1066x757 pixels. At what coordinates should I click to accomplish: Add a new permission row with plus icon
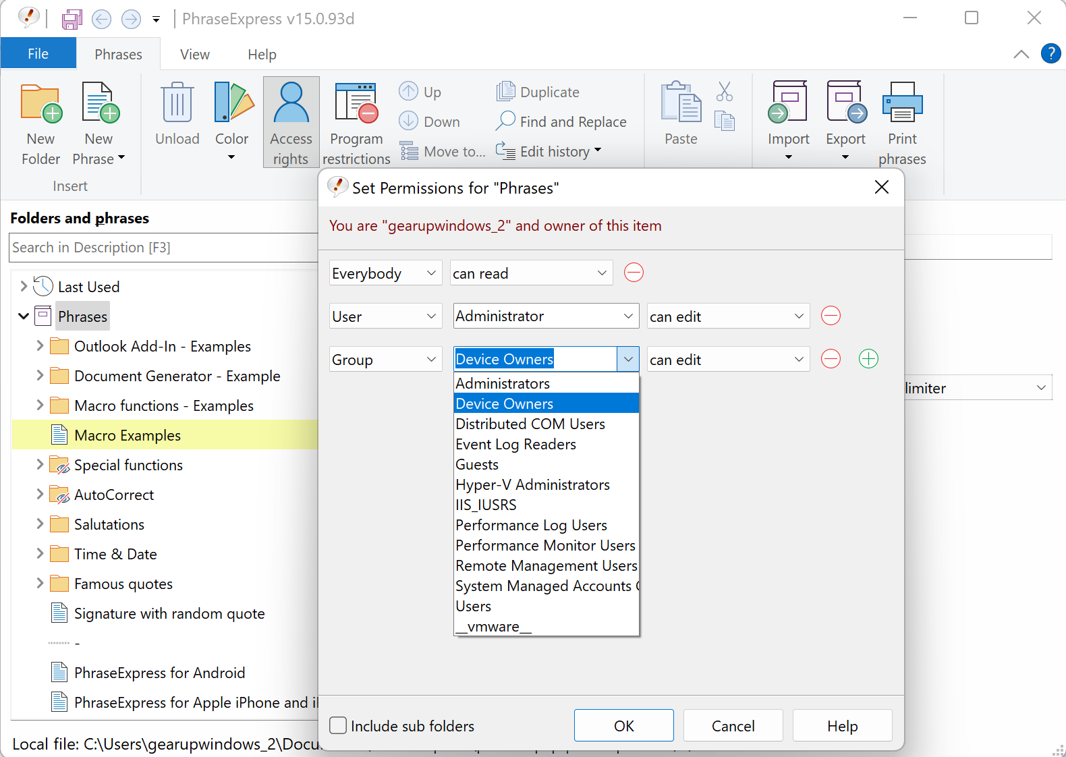[x=868, y=359]
